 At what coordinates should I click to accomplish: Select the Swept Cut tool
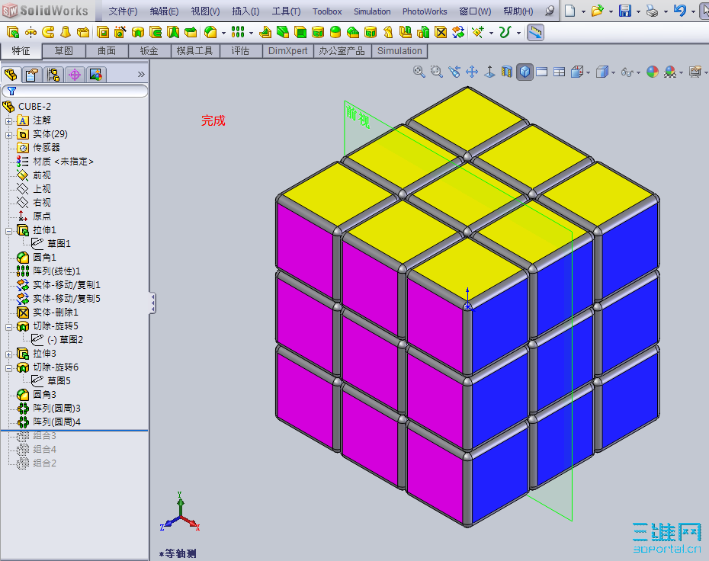156,32
